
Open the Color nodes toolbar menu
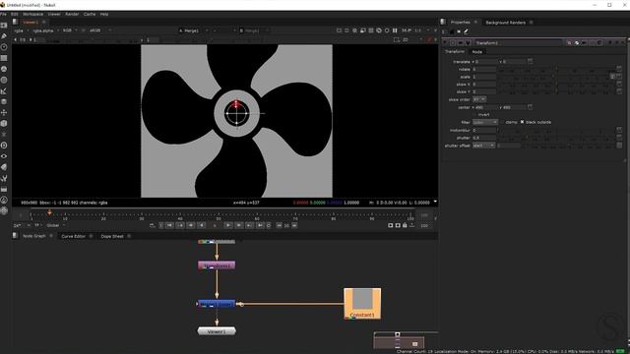pyautogui.click(x=4, y=69)
